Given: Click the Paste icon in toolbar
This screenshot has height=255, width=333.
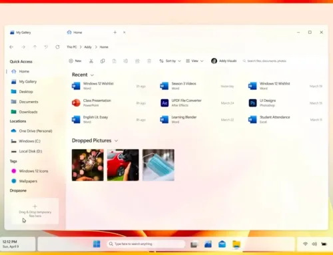Looking at the screenshot, I should point(114,61).
